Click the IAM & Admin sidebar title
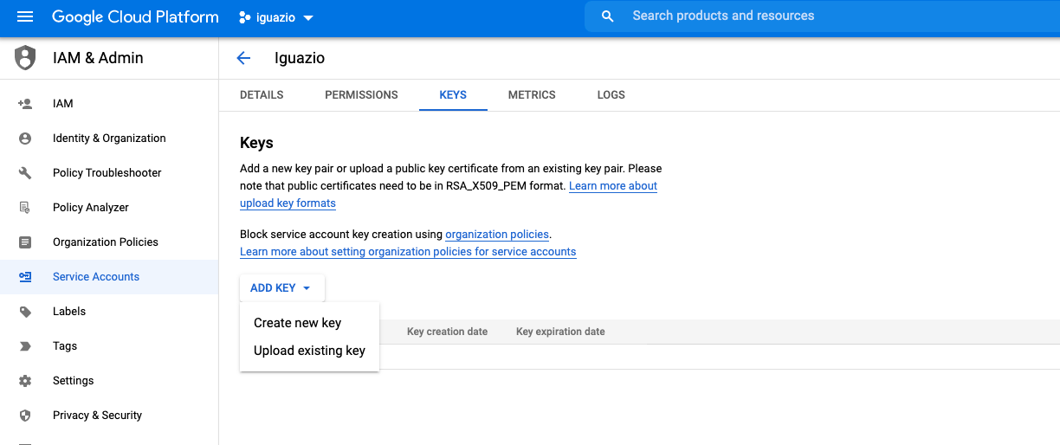Viewport: 1060px width, 445px height. click(98, 58)
